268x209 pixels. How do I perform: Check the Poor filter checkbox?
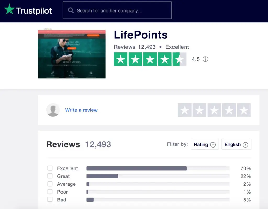pos(50,191)
